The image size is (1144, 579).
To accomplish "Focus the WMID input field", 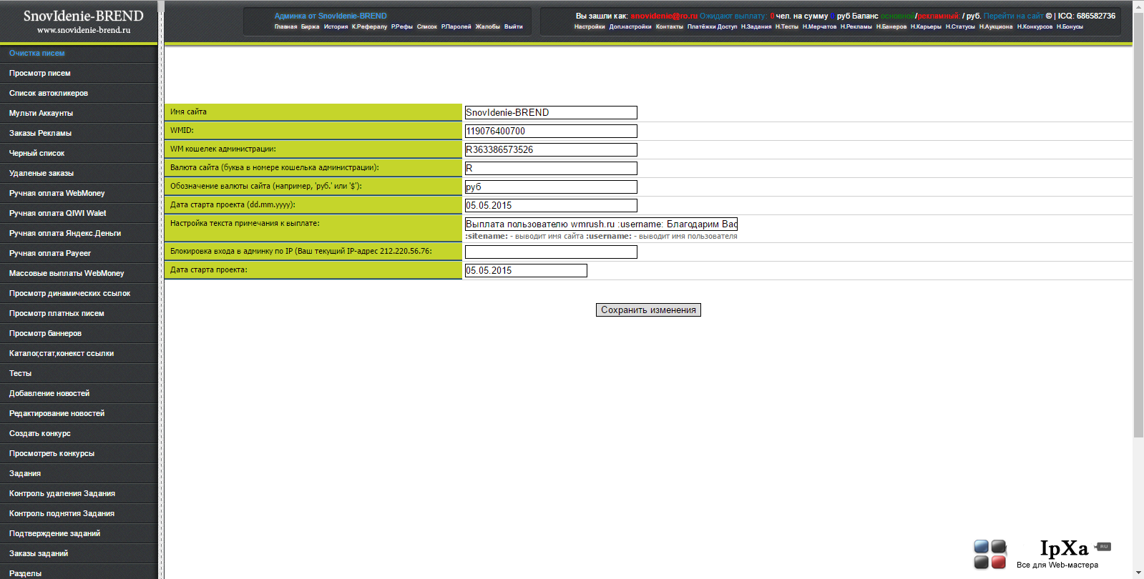I will [551, 131].
